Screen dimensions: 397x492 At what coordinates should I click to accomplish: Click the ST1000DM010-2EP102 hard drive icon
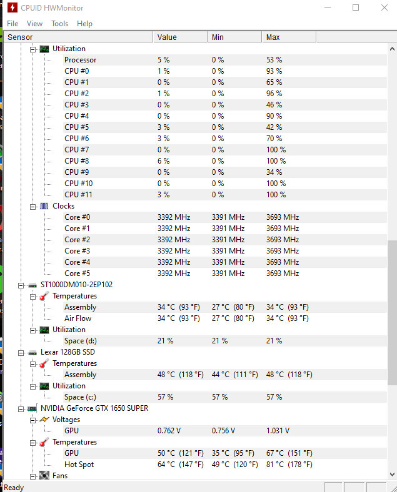tap(33, 285)
